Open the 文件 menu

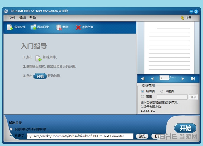[x=12, y=18]
